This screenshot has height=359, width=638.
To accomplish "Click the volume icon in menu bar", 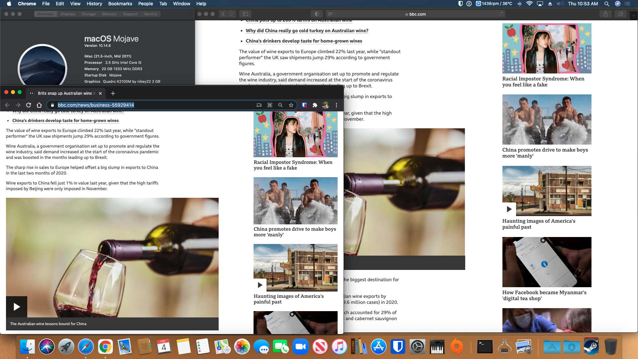I will [560, 4].
